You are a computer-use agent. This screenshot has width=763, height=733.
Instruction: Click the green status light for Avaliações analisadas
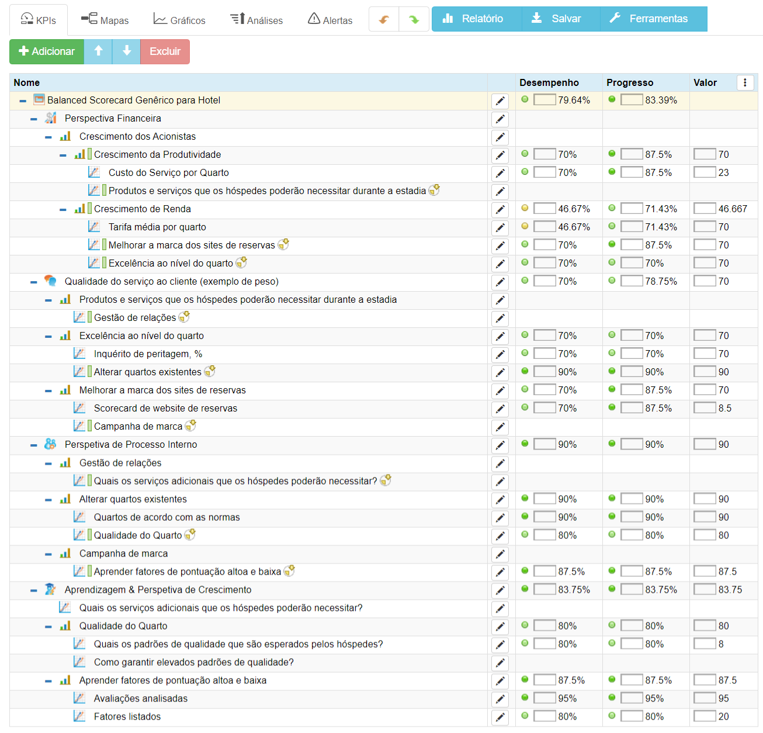pos(525,697)
